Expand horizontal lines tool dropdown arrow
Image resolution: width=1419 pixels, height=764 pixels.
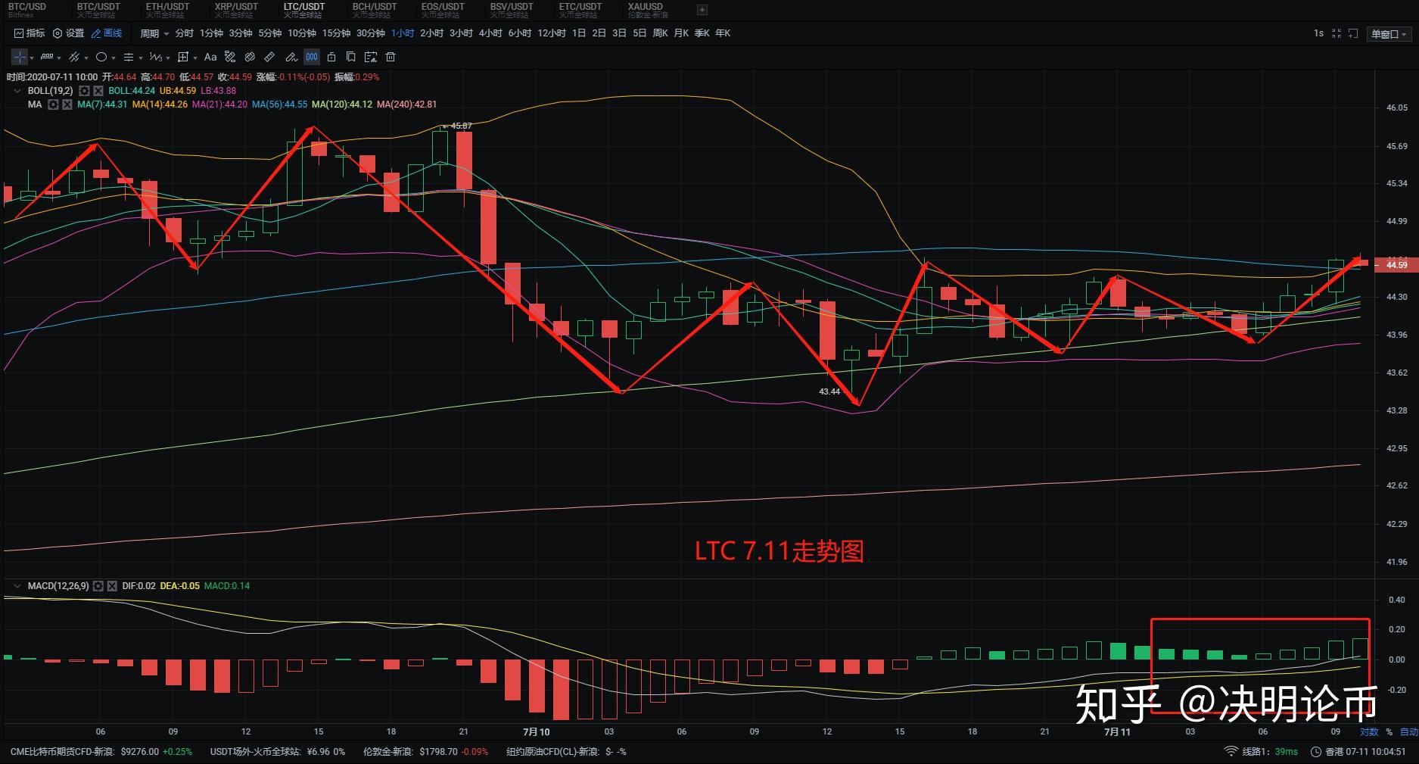(x=141, y=58)
